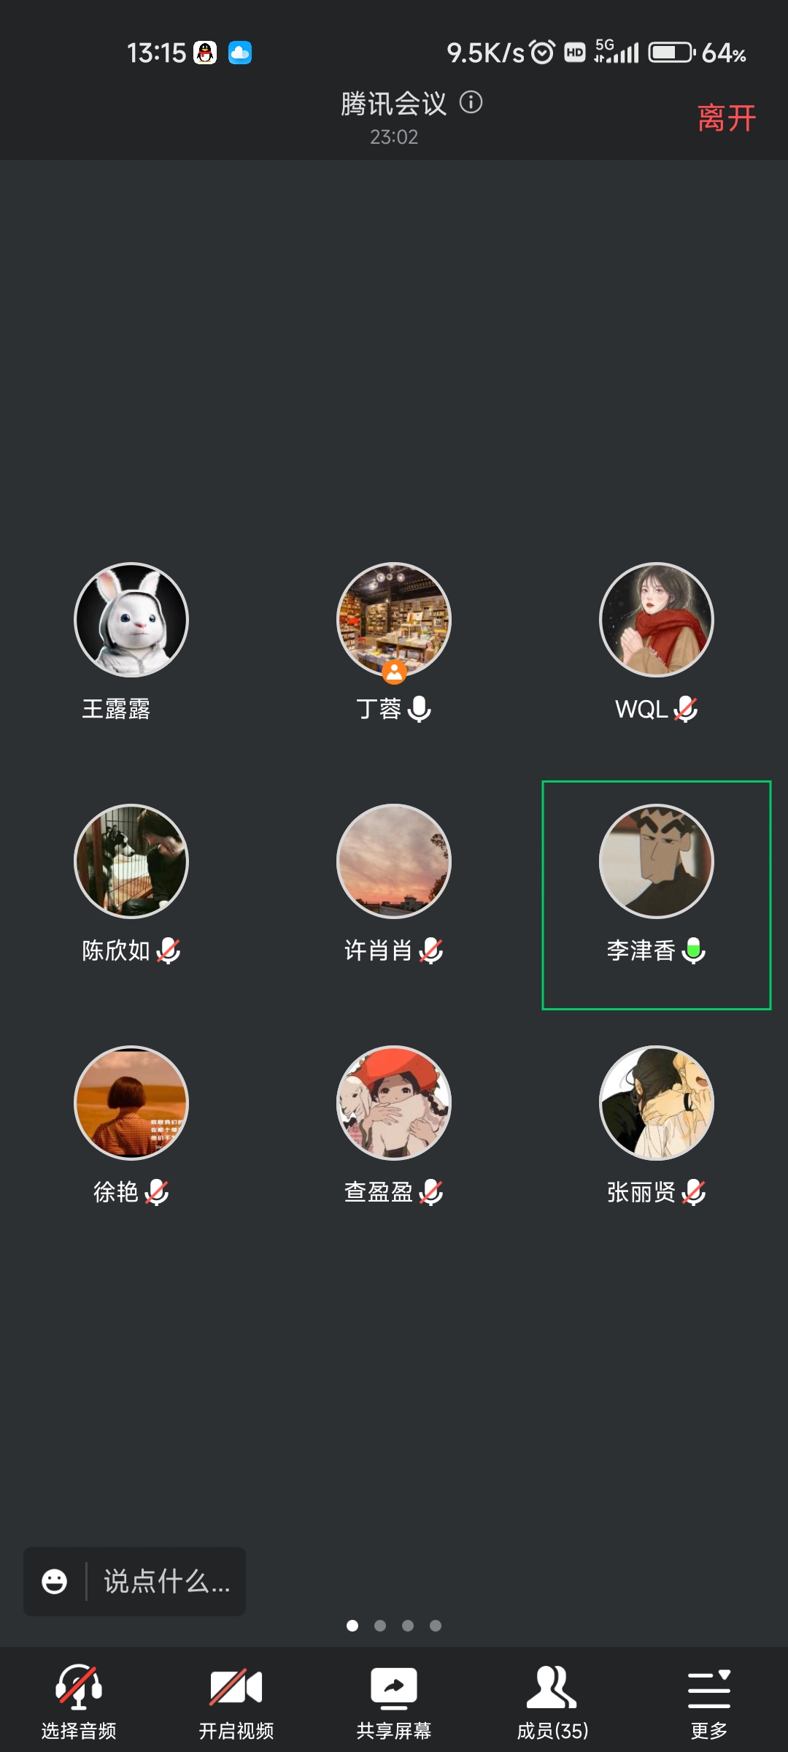Select 许肖肖's sunset avatar

point(394,861)
